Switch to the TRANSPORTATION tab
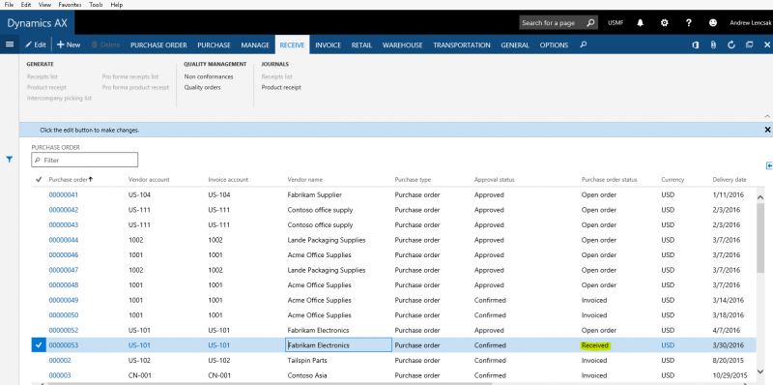The image size is (773, 385). 462,44
